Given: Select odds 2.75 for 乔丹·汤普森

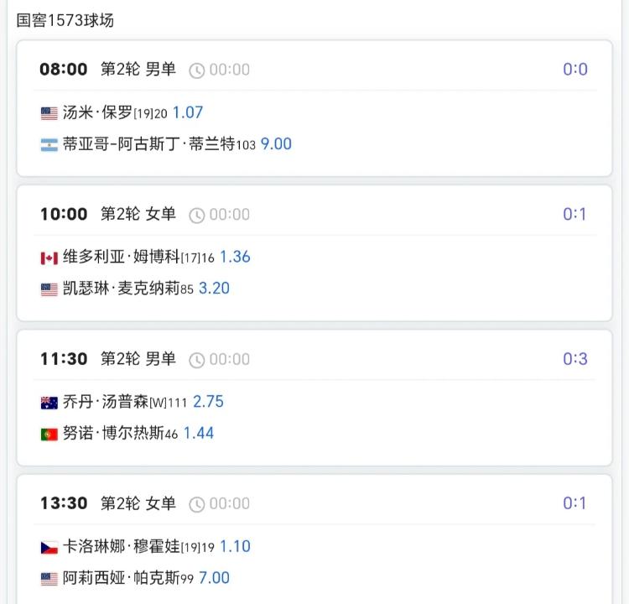Looking at the screenshot, I should [x=208, y=401].
